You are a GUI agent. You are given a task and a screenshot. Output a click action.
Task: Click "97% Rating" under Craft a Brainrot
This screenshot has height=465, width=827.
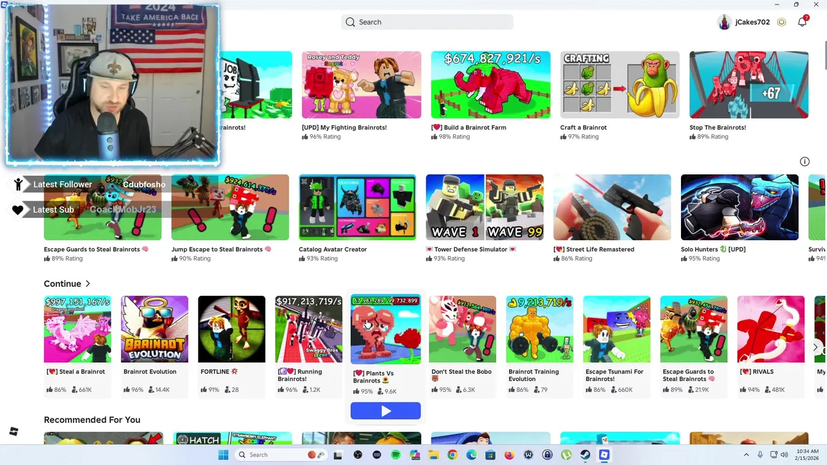click(583, 137)
